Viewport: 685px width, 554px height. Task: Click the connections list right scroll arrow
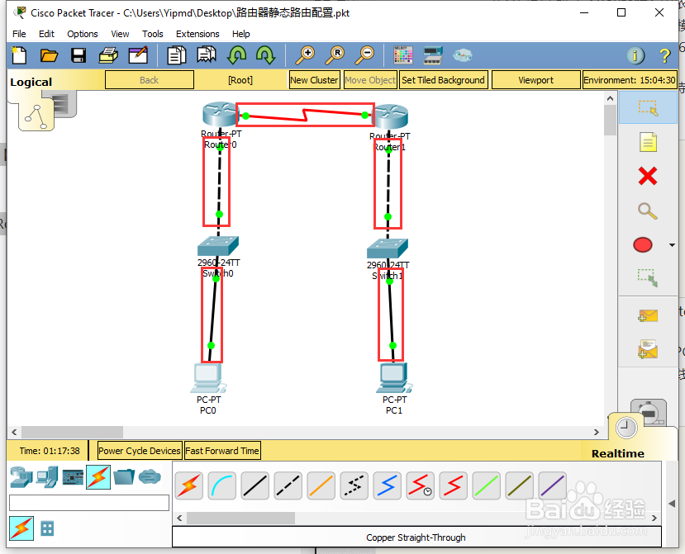pos(654,518)
